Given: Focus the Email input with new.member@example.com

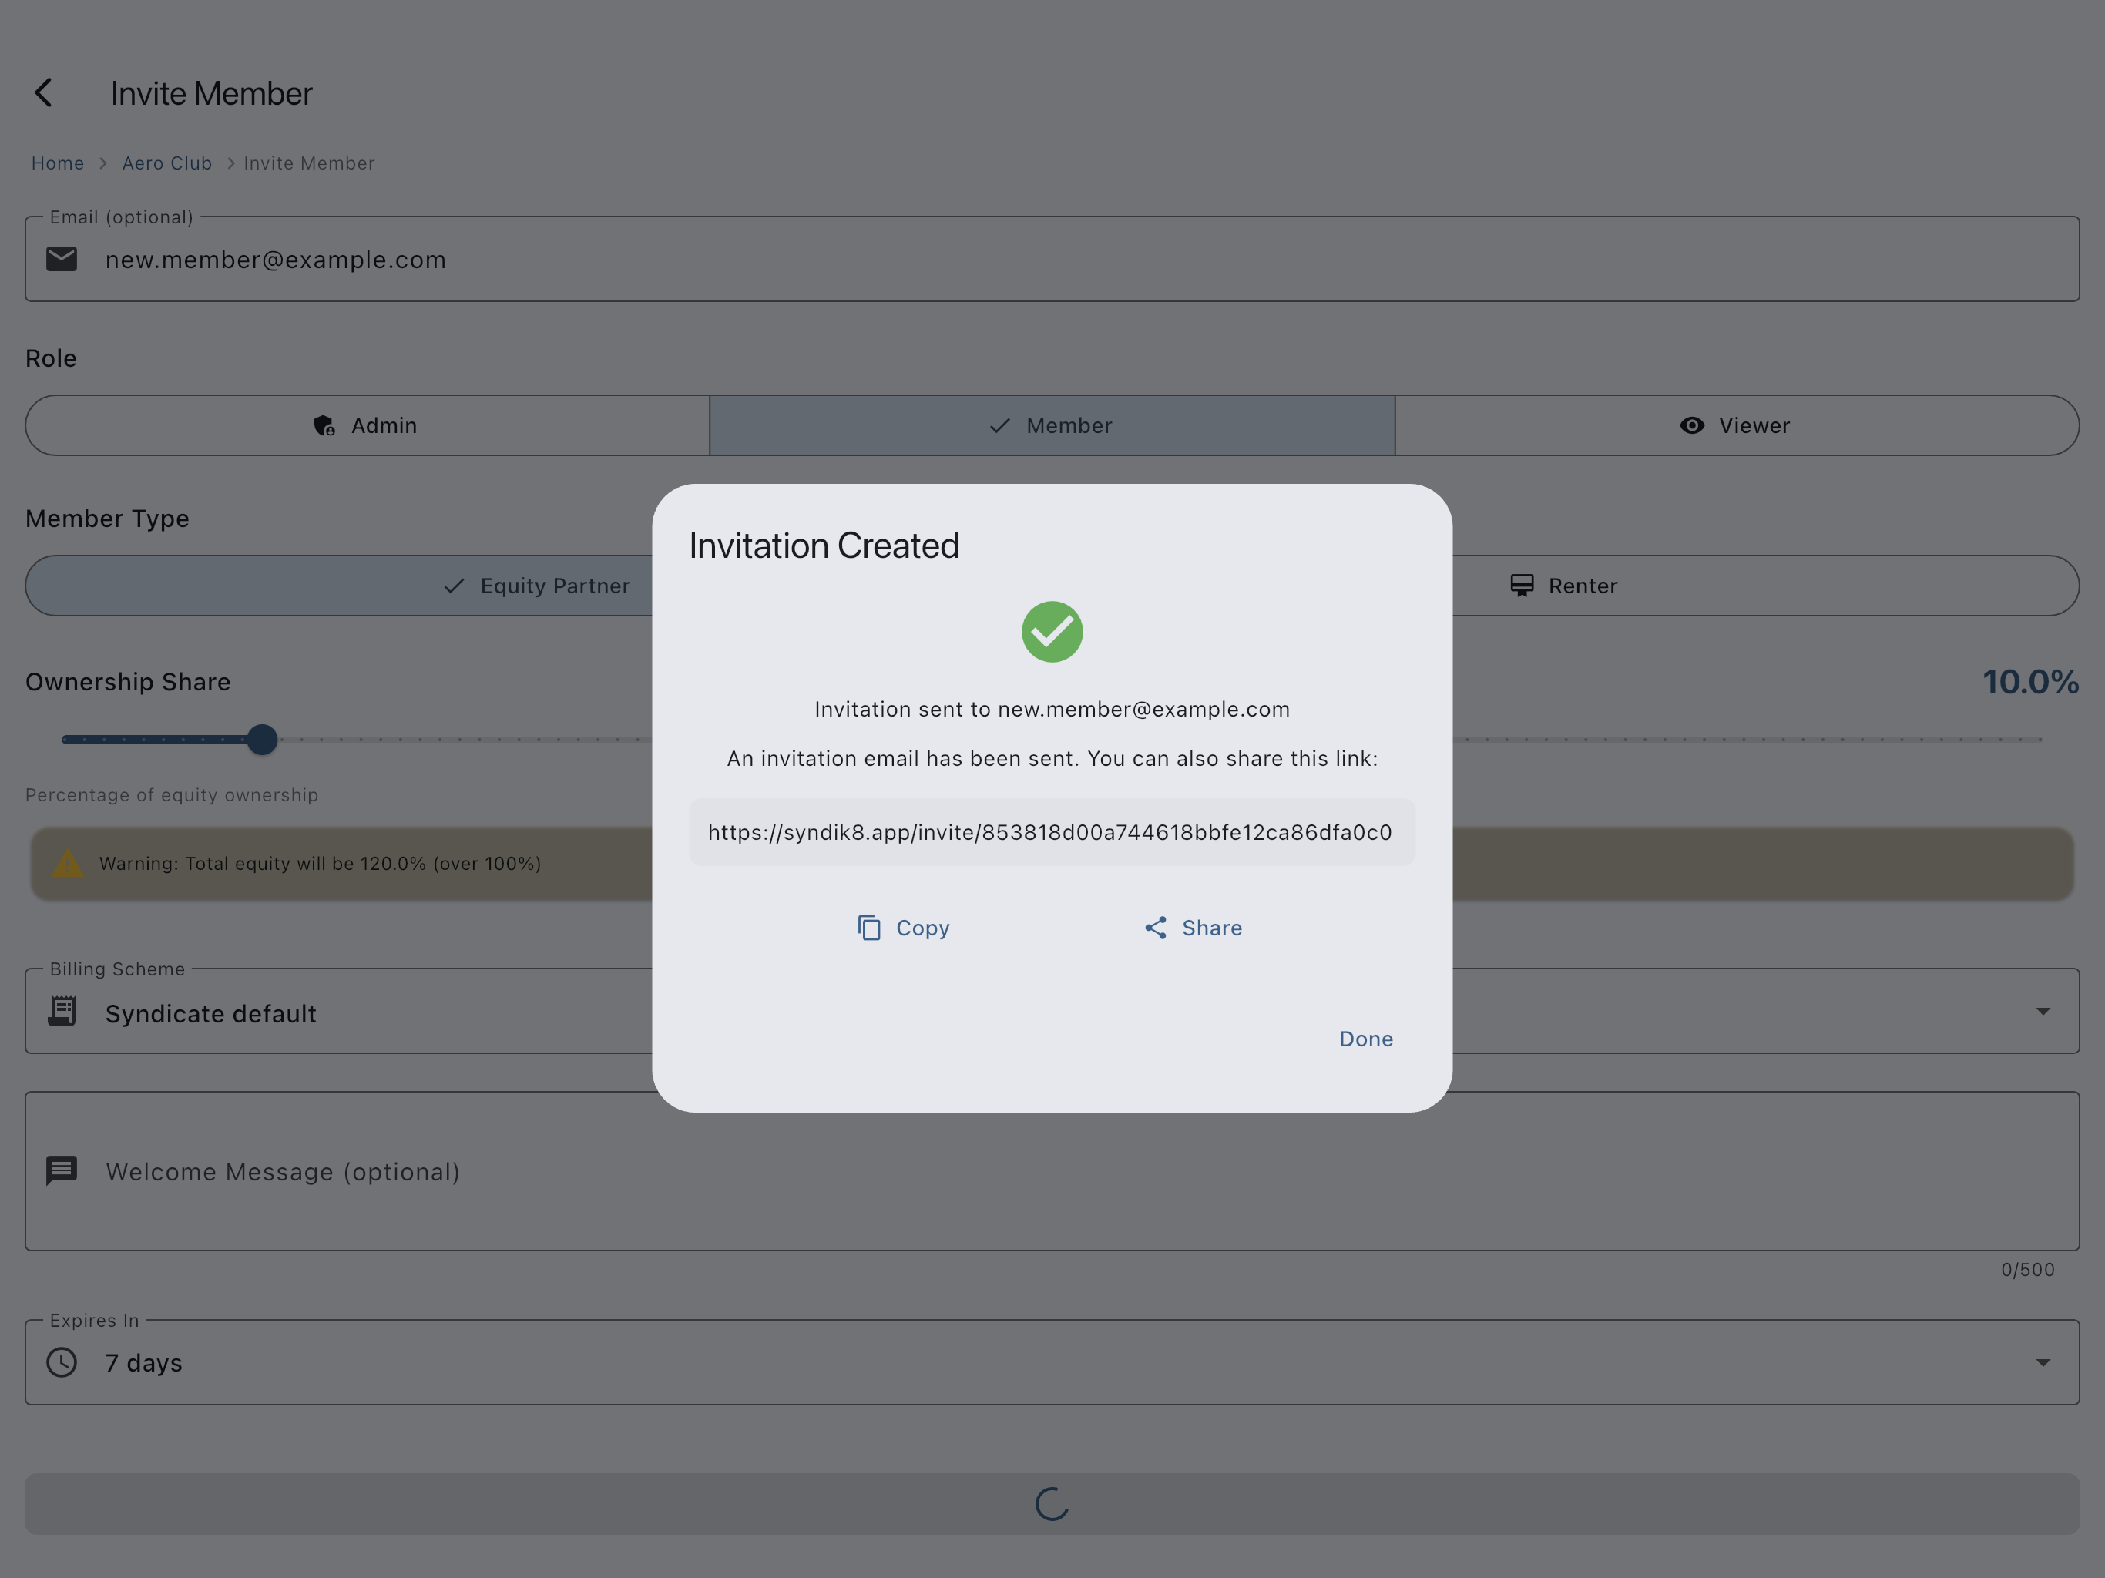Looking at the screenshot, I should [1052, 259].
